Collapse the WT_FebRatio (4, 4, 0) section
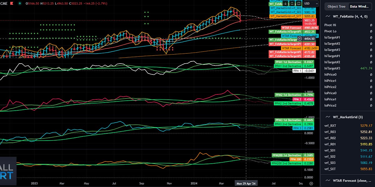 (327, 16)
